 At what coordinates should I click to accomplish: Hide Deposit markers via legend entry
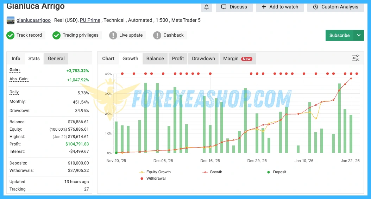277,172
